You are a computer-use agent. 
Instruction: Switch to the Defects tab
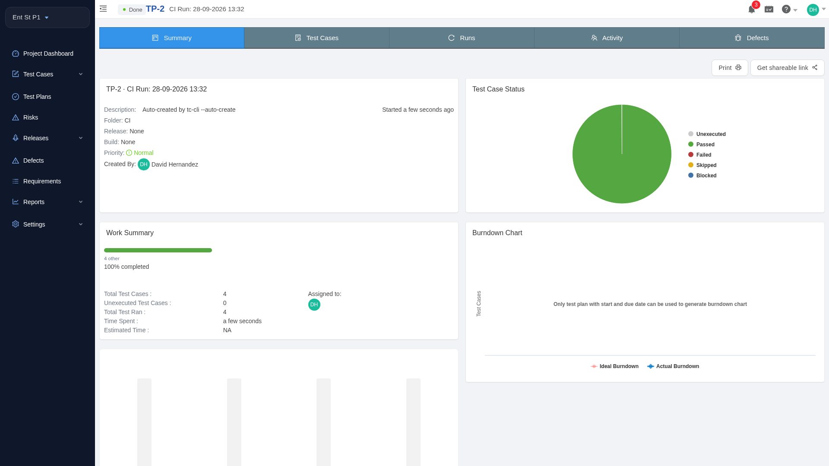(x=752, y=38)
